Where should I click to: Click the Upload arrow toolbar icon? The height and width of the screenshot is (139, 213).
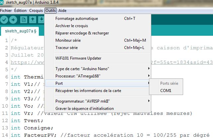tap(13, 20)
